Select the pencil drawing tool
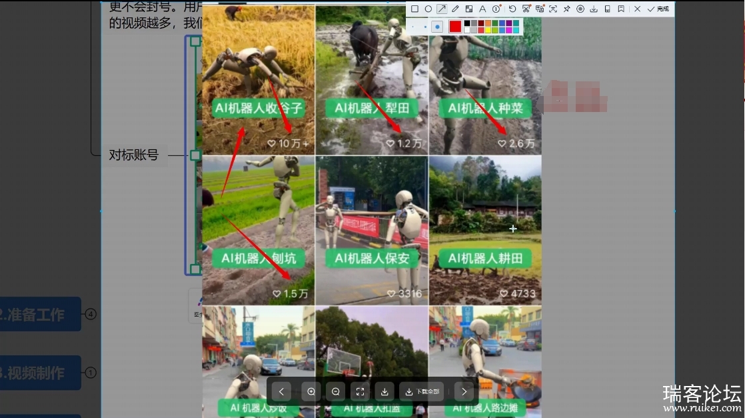This screenshot has height=418, width=745. tap(455, 9)
